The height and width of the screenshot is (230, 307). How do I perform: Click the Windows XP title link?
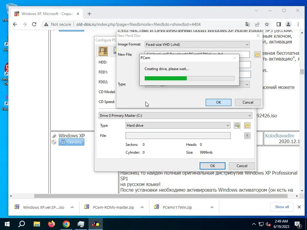[72, 136]
